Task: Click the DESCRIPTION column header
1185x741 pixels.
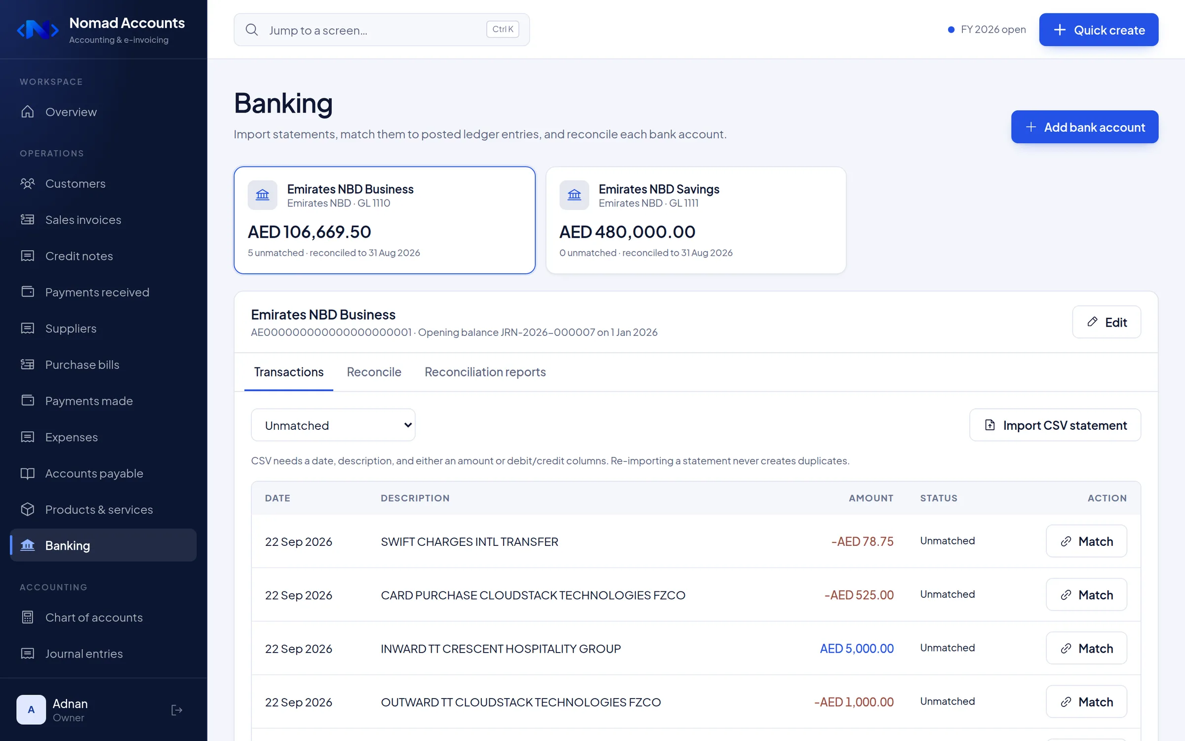Action: (x=415, y=498)
